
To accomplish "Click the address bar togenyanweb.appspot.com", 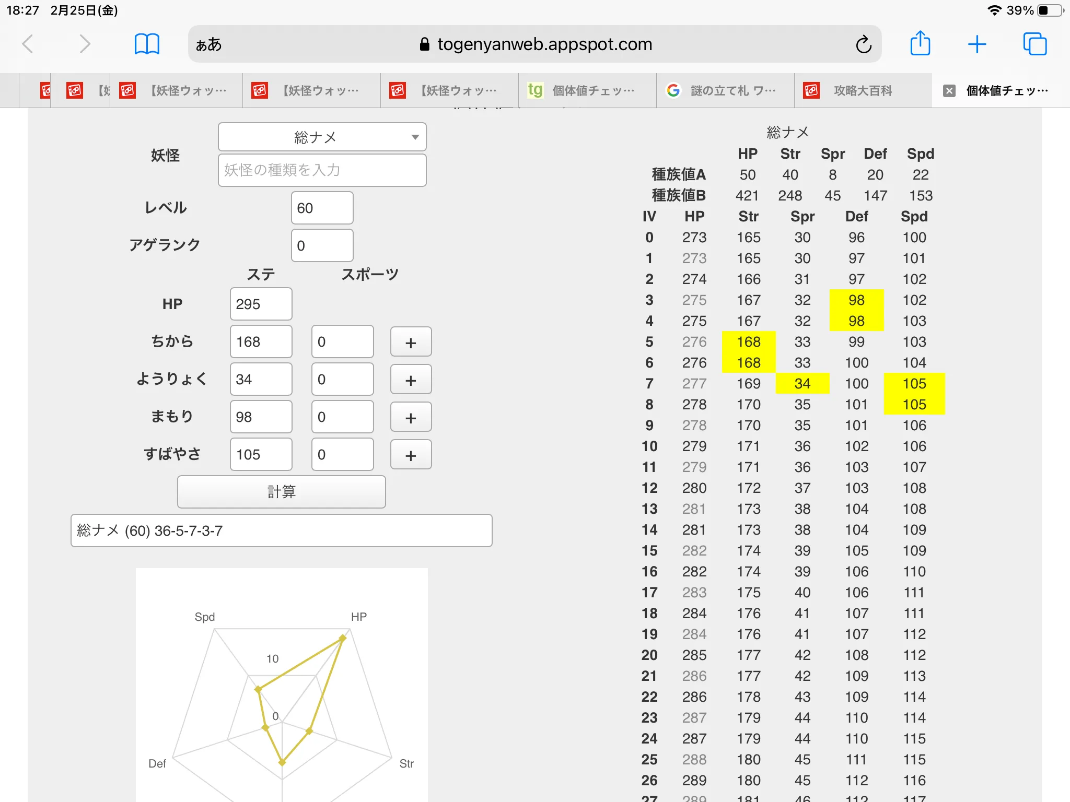I will pyautogui.click(x=535, y=44).
